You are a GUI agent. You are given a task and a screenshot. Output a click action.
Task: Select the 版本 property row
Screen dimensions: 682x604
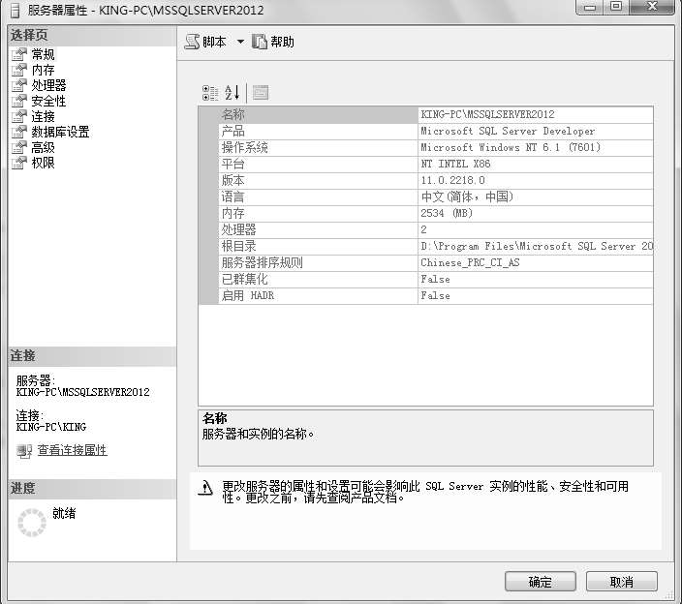[x=435, y=180]
